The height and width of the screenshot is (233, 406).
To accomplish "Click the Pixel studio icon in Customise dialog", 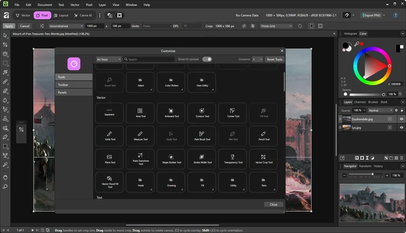I will (74, 64).
